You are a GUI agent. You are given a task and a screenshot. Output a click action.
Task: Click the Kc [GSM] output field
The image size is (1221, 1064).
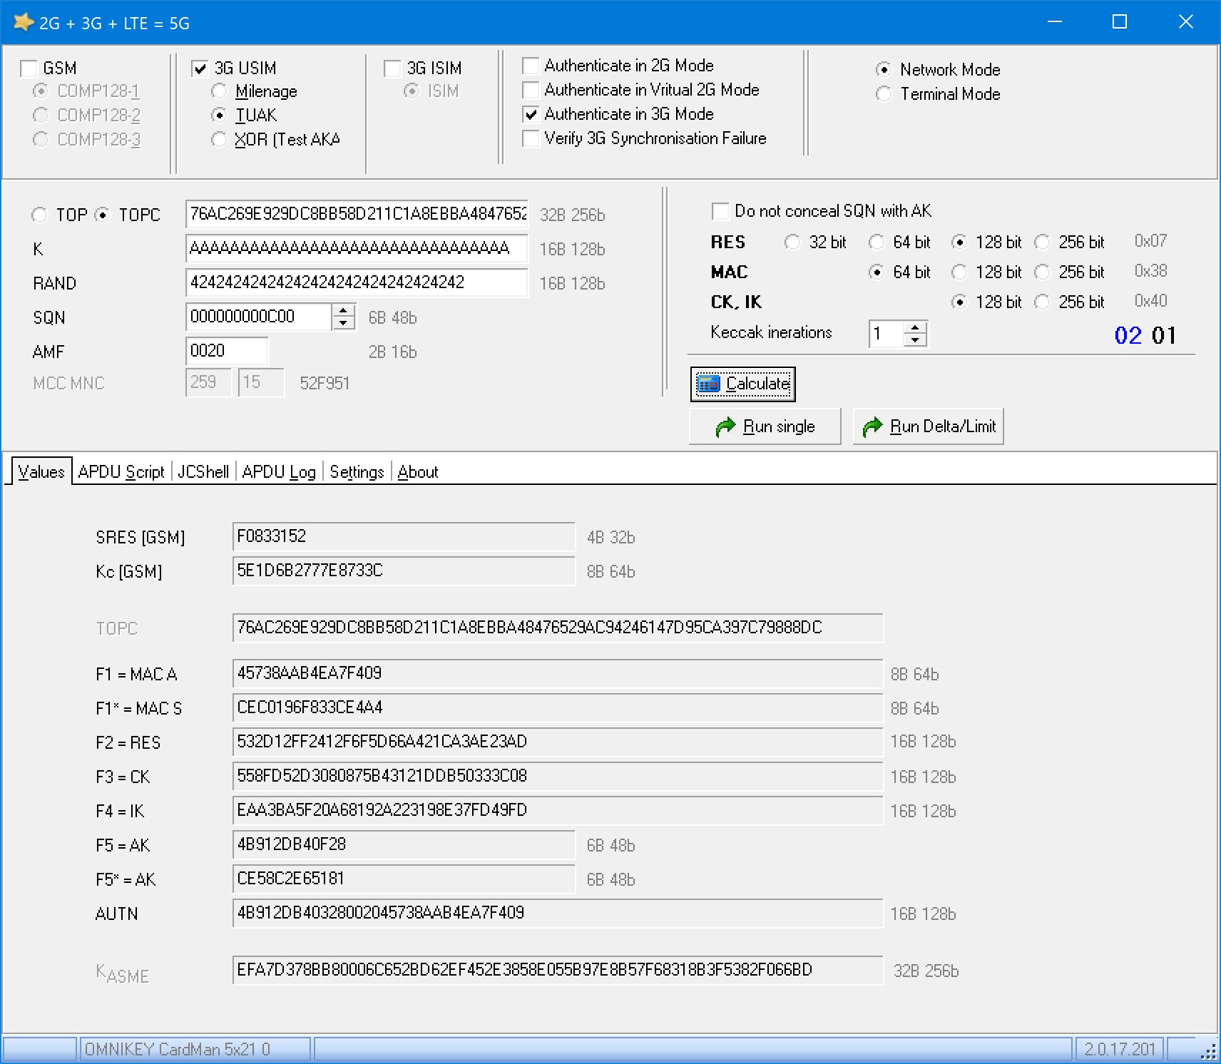404,571
